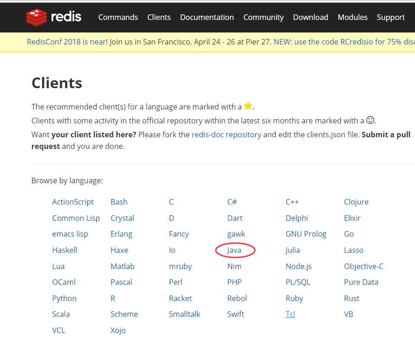
Task: Open the Support nav item
Action: (x=391, y=18)
